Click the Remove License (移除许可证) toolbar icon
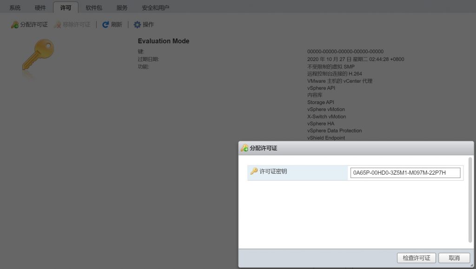This screenshot has height=269, width=476. (58, 25)
